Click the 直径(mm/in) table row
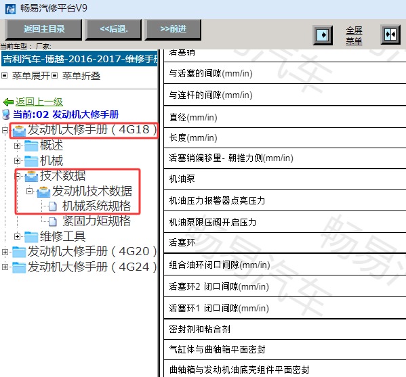 (285, 117)
